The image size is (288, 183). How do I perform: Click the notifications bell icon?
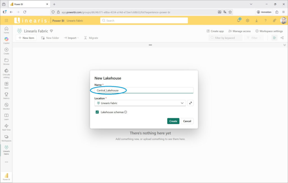(x=239, y=21)
